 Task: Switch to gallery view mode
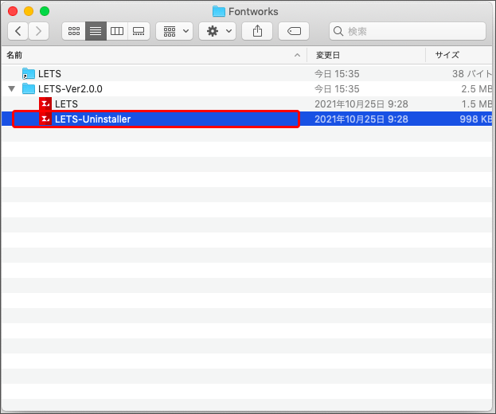[x=139, y=31]
